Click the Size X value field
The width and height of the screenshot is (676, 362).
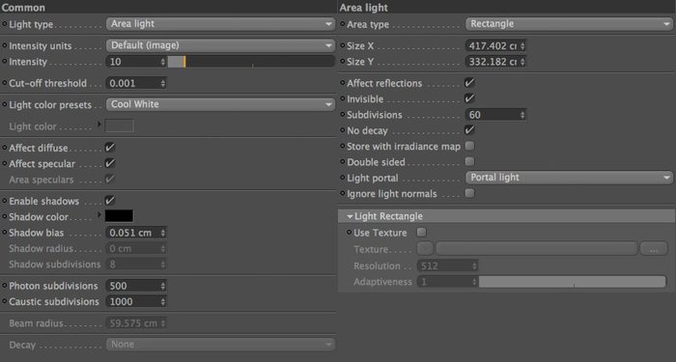pyautogui.click(x=493, y=45)
